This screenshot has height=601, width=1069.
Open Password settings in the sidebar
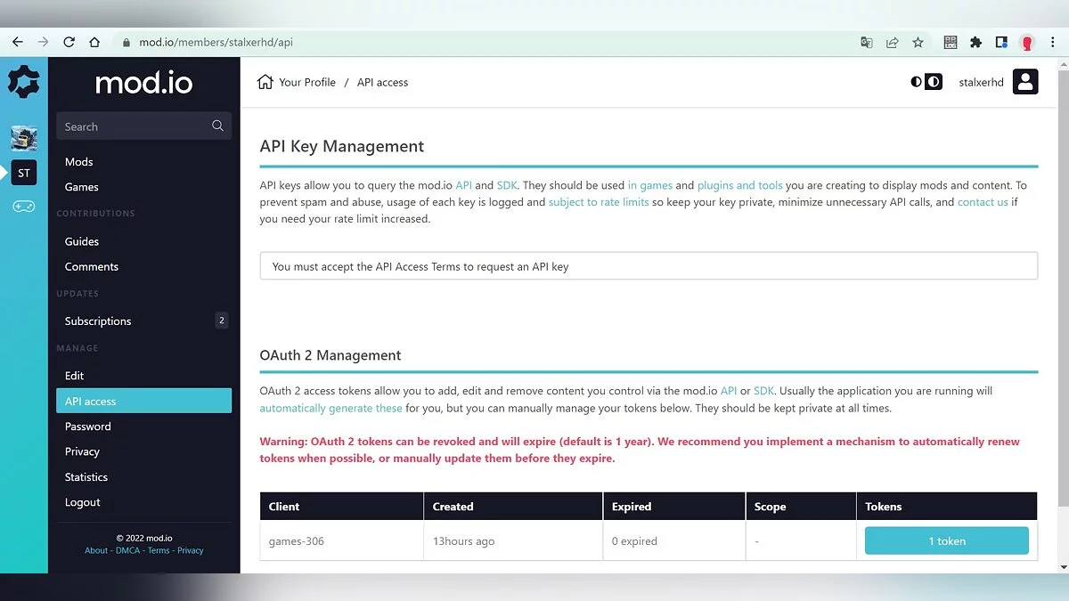87,426
